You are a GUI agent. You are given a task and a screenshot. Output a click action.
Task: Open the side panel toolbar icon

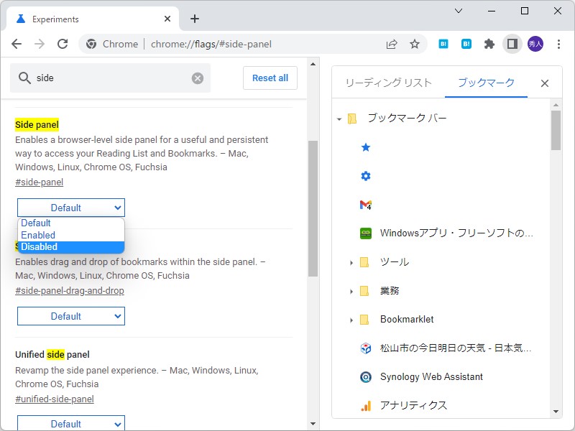[512, 44]
